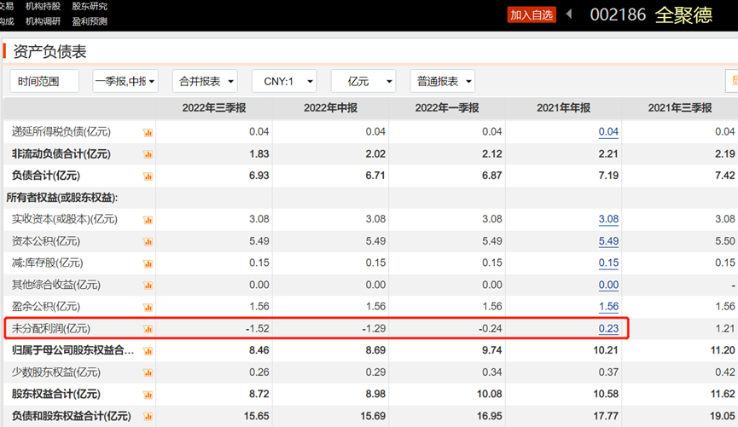Show trend chart for 实收资本 row
The height and width of the screenshot is (427, 738).
[148, 220]
